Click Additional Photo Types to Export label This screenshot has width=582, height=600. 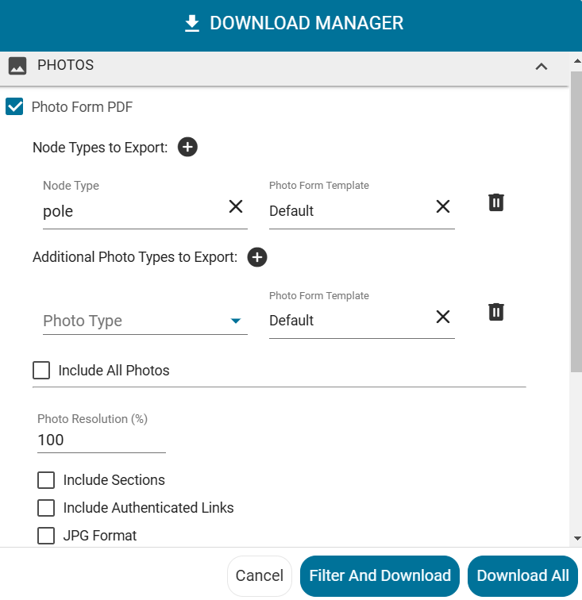click(135, 257)
